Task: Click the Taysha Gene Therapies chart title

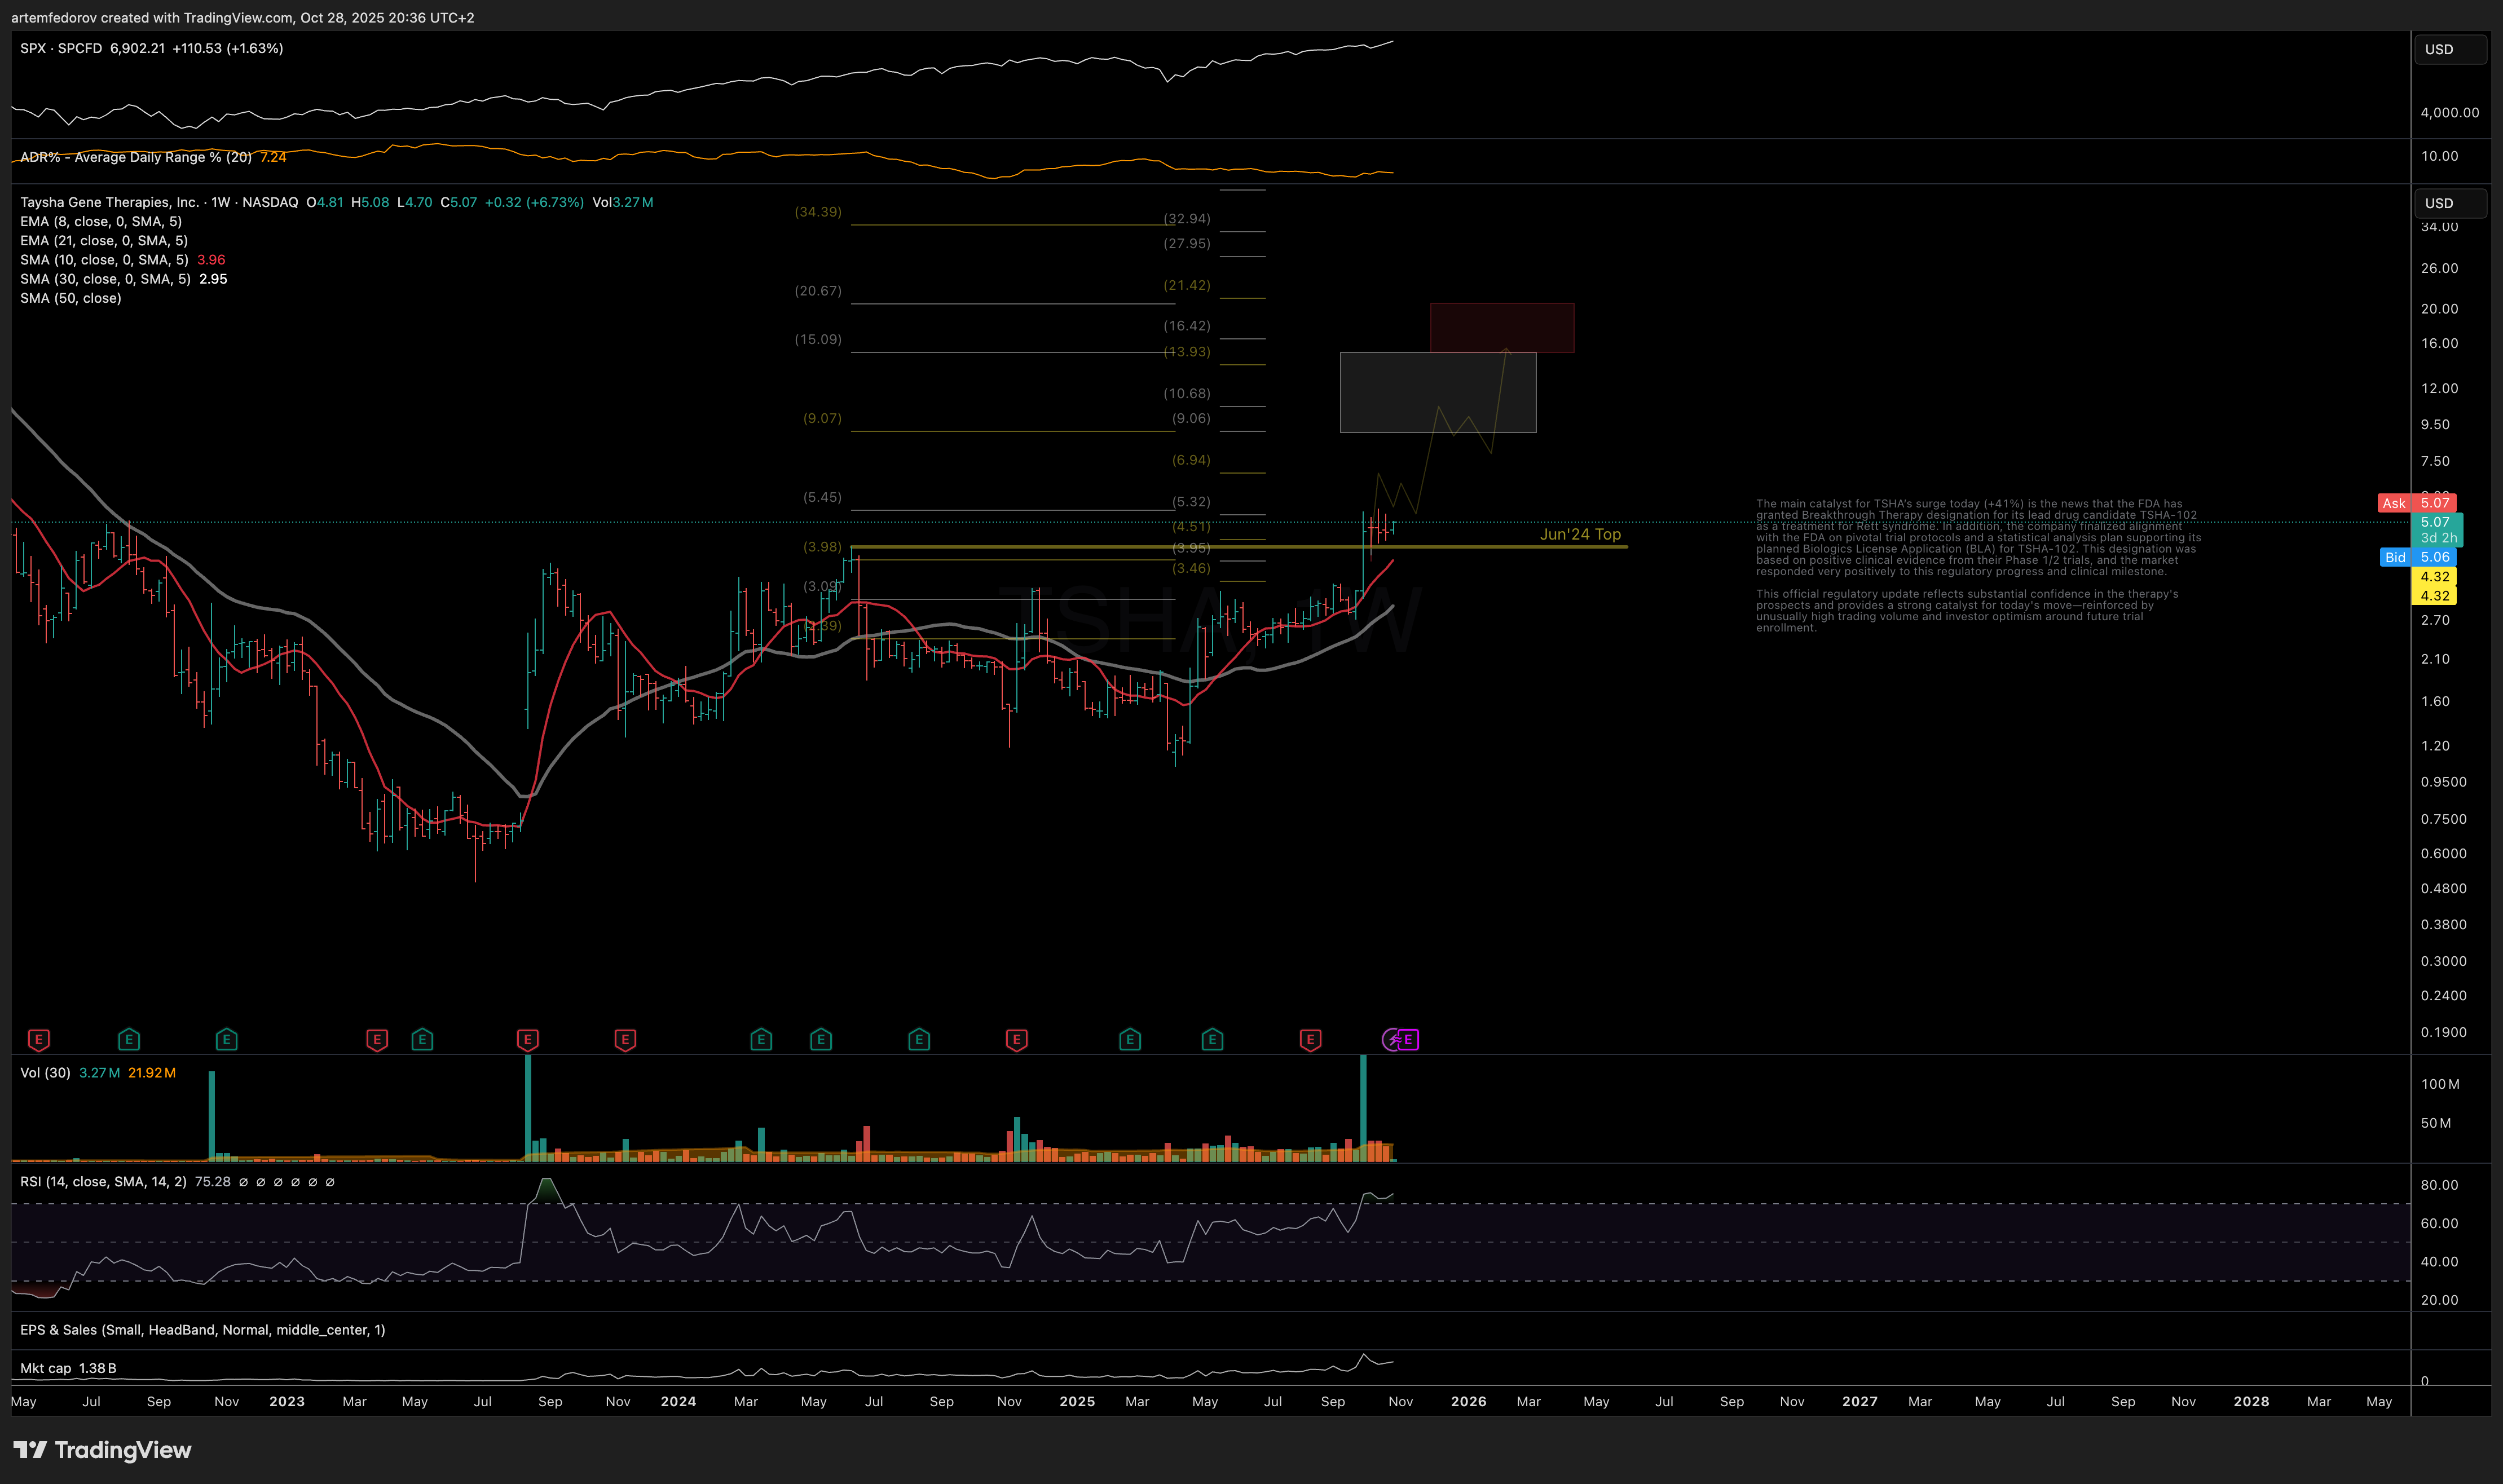Action: coord(159,202)
